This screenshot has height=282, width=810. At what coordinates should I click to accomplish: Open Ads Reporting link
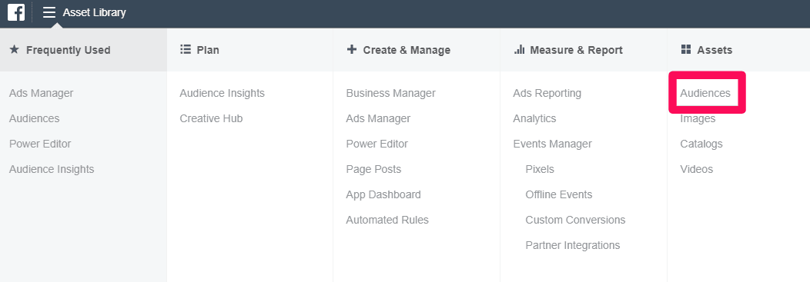pyautogui.click(x=547, y=93)
